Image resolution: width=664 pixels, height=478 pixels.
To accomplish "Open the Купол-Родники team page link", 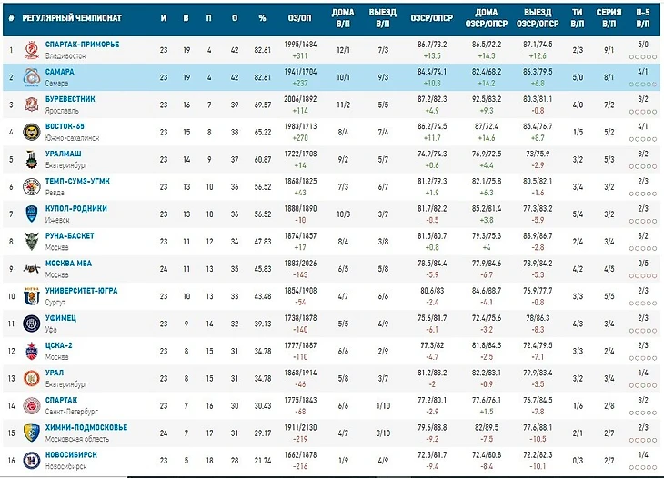I will [x=76, y=208].
